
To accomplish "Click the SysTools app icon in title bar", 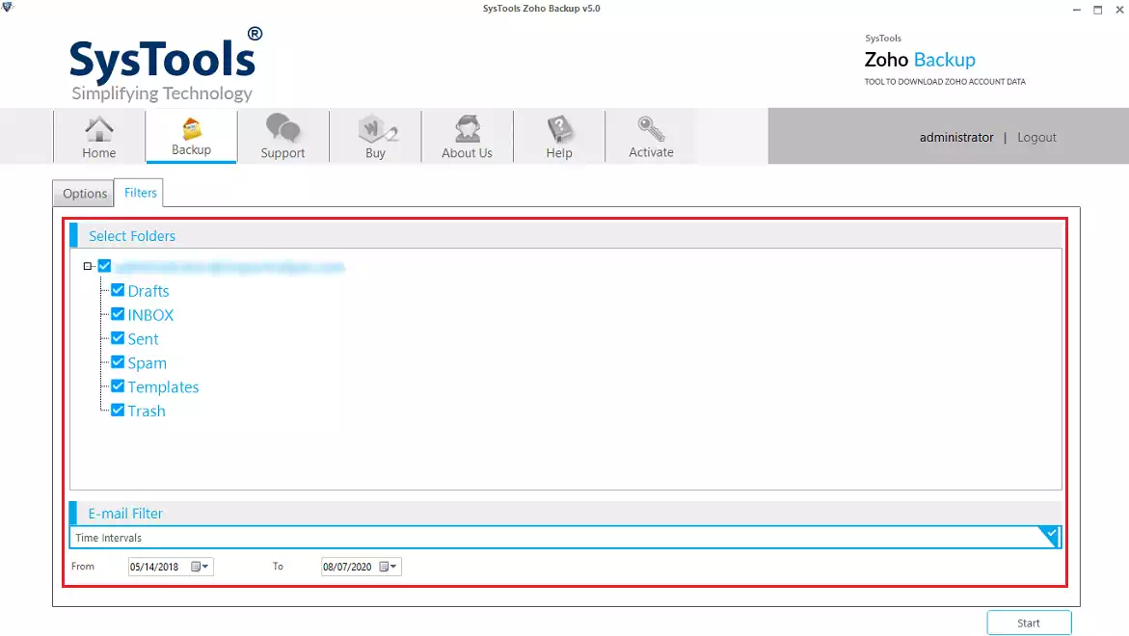I will coord(8,7).
